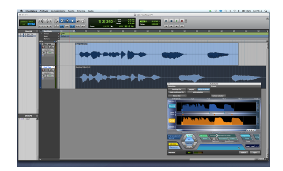
Task: Open the Finestra menu
Action: pyautogui.click(x=81, y=11)
